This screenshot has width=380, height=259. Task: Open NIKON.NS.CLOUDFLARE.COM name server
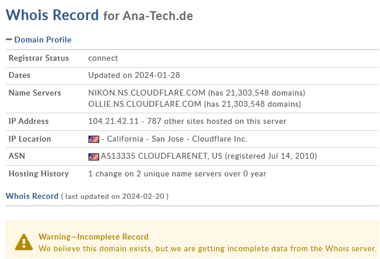(146, 93)
